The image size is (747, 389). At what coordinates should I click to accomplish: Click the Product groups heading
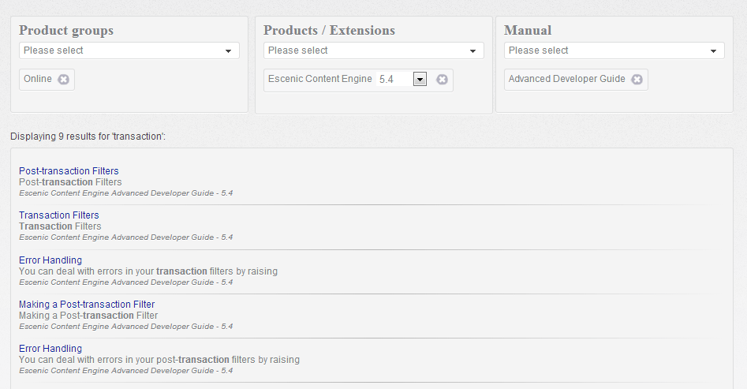pos(66,31)
